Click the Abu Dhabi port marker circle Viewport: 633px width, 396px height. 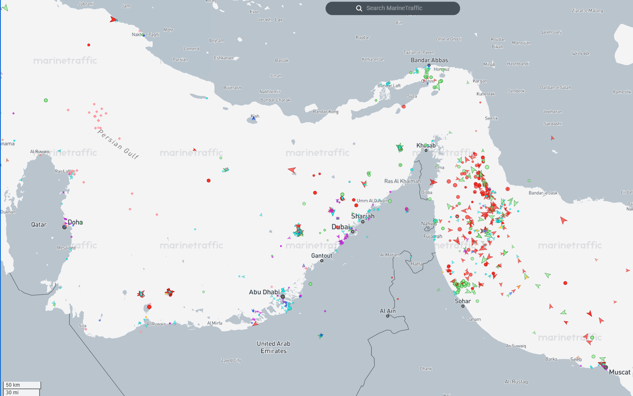(x=283, y=296)
